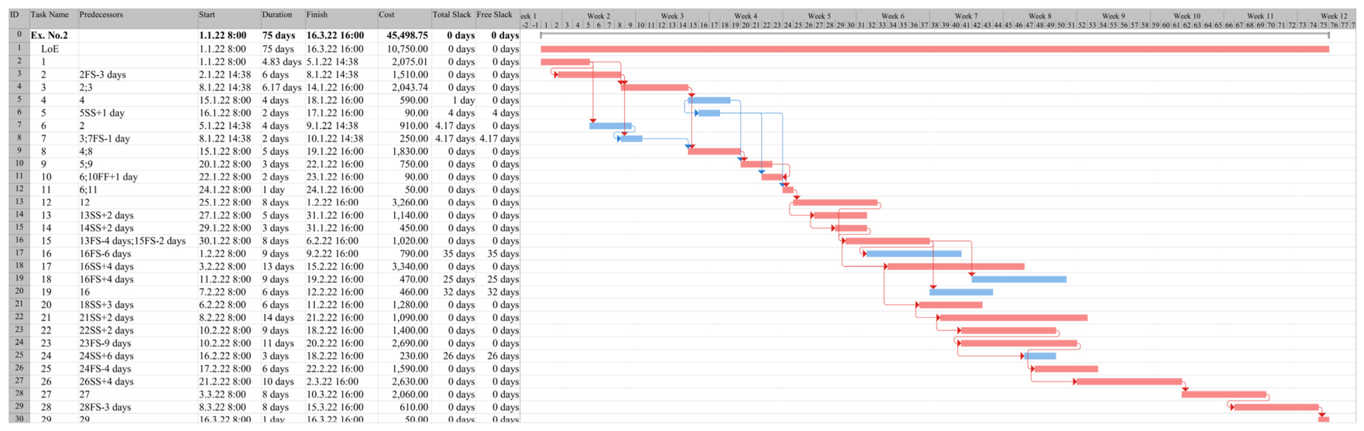Click the Start column header
Screen dimensions: 1364x431
207,15
